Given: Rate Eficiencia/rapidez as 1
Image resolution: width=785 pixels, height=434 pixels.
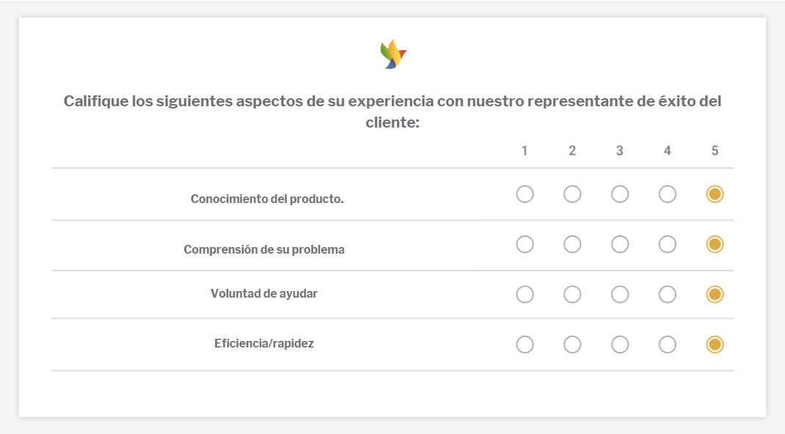Looking at the screenshot, I should pos(525,345).
